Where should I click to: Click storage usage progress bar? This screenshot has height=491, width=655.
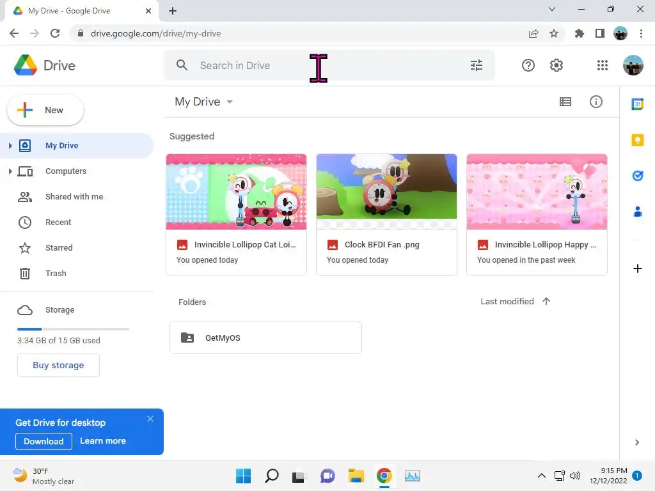73,329
